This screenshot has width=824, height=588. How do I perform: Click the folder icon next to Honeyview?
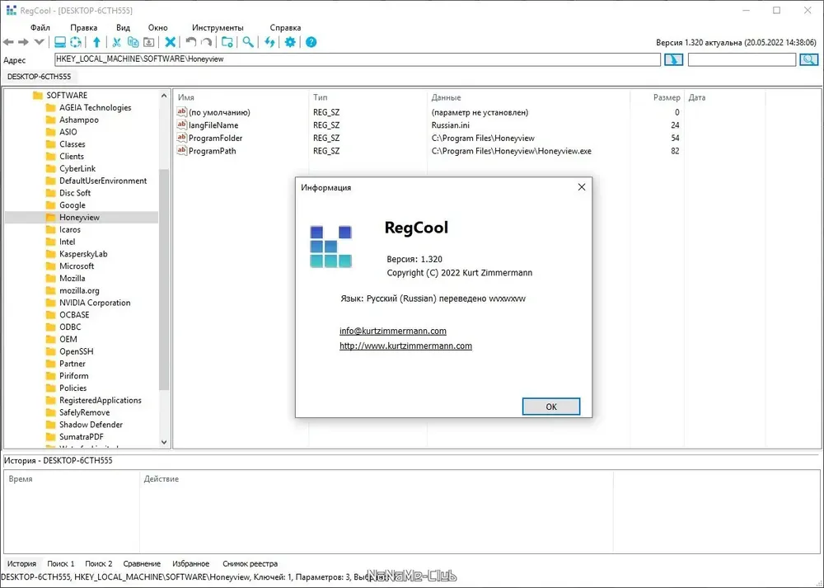[x=50, y=217]
